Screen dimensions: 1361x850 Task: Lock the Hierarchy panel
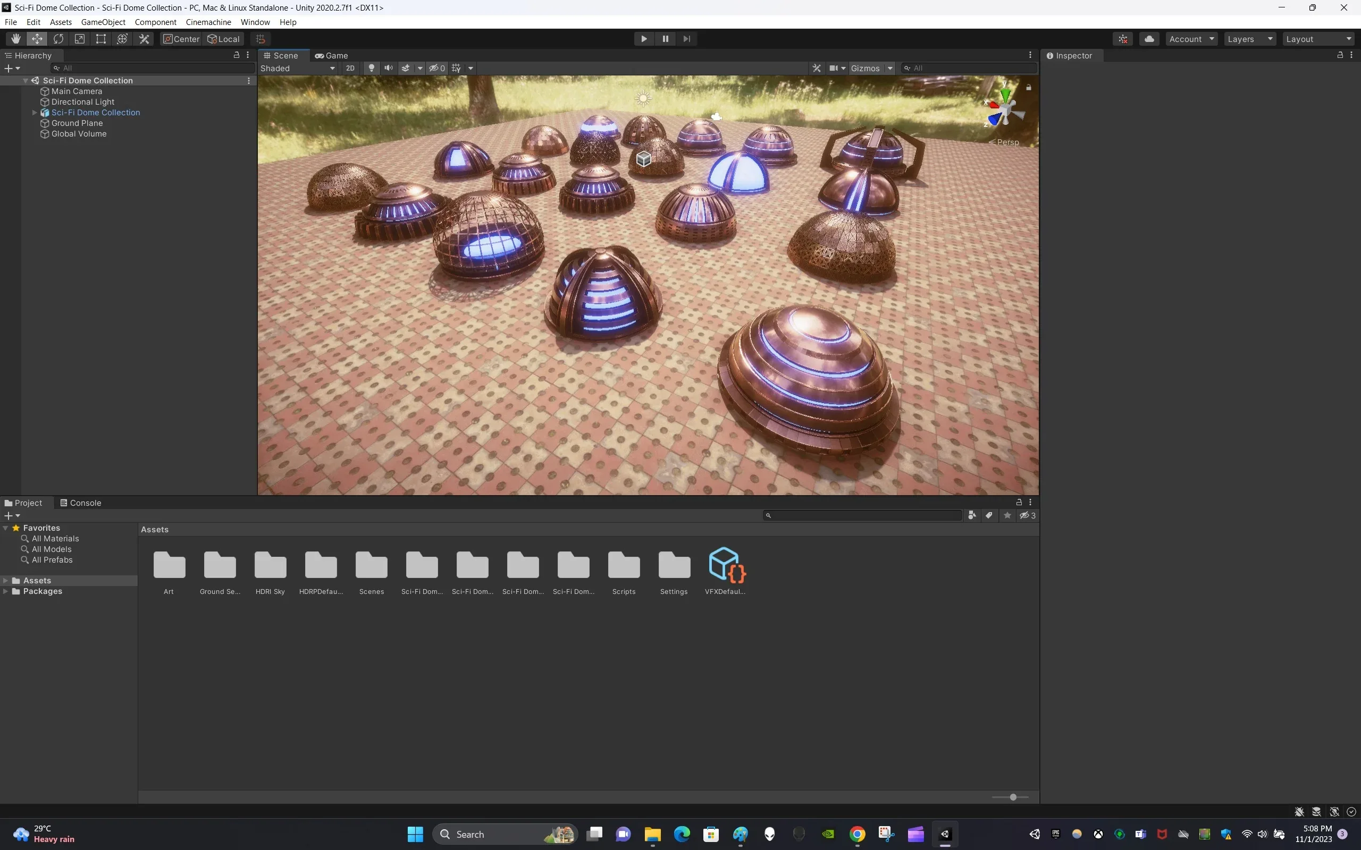click(236, 55)
